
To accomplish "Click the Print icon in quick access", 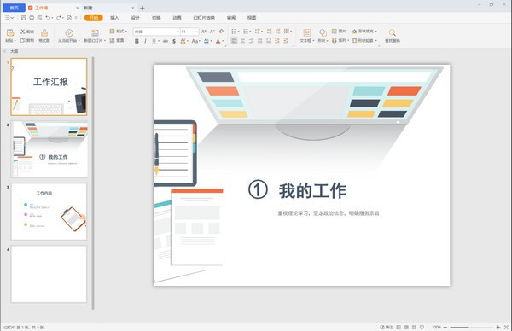I will 32,18.
